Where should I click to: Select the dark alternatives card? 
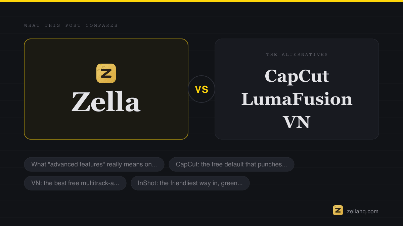coord(297,89)
